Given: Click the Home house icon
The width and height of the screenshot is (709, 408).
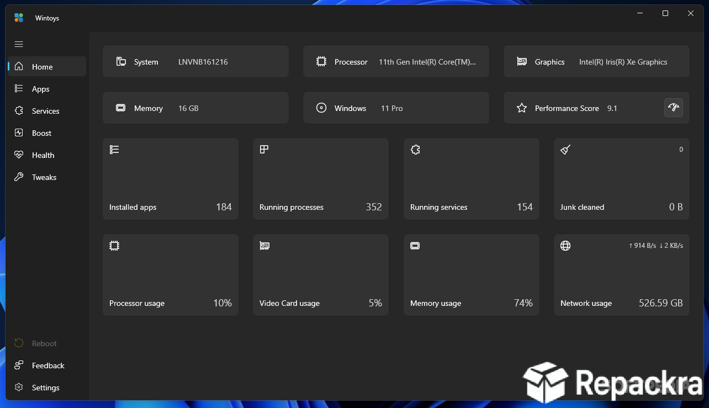Looking at the screenshot, I should tap(19, 66).
